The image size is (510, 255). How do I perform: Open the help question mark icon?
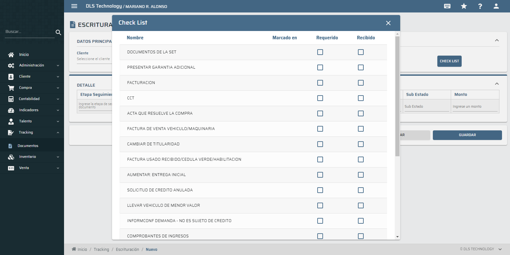pyautogui.click(x=480, y=6)
